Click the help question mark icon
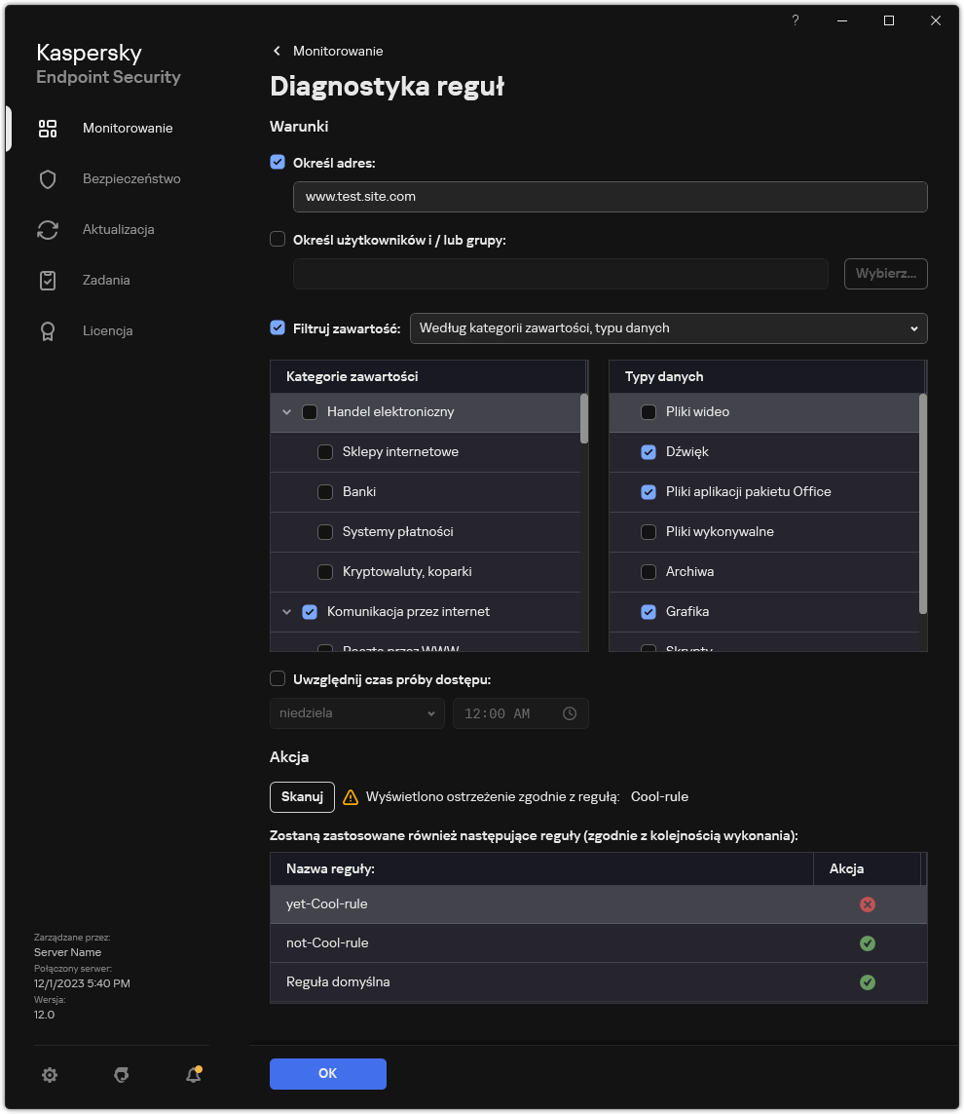This screenshot has height=1114, width=964. pyautogui.click(x=796, y=20)
